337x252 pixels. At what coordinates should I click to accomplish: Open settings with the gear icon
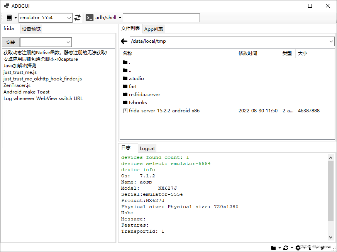pyautogui.click(x=298, y=248)
